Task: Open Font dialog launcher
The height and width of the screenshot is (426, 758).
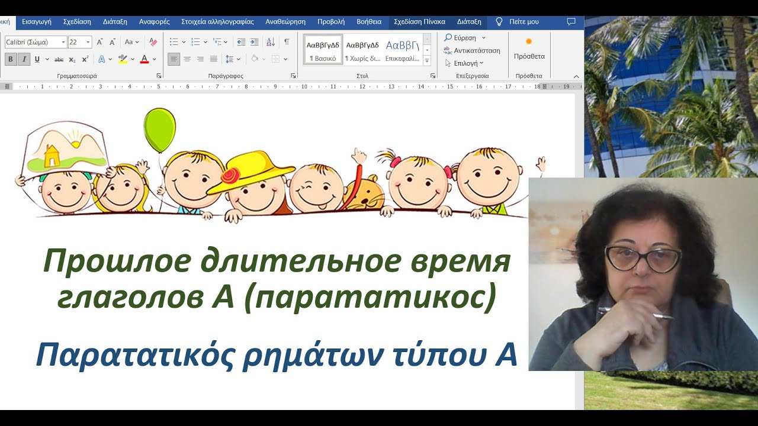Action: pyautogui.click(x=159, y=76)
